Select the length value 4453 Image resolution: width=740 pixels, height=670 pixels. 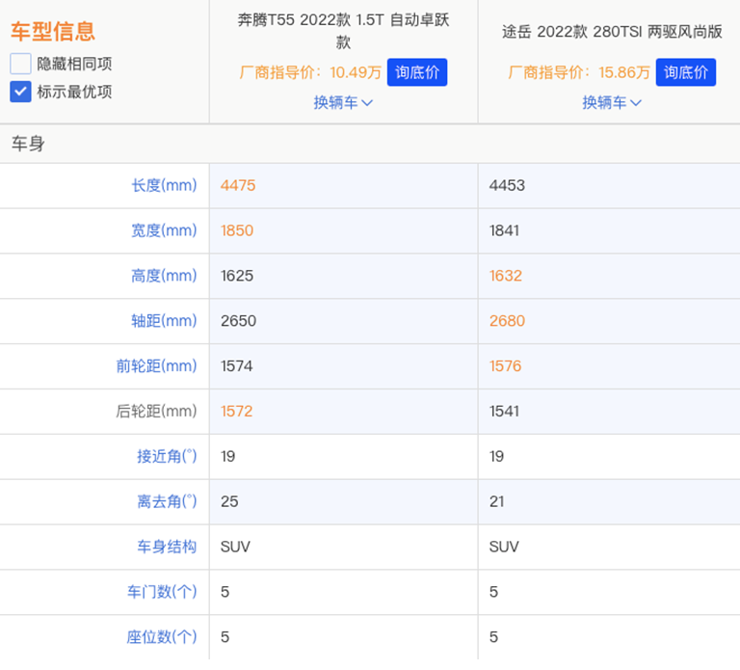(x=507, y=185)
